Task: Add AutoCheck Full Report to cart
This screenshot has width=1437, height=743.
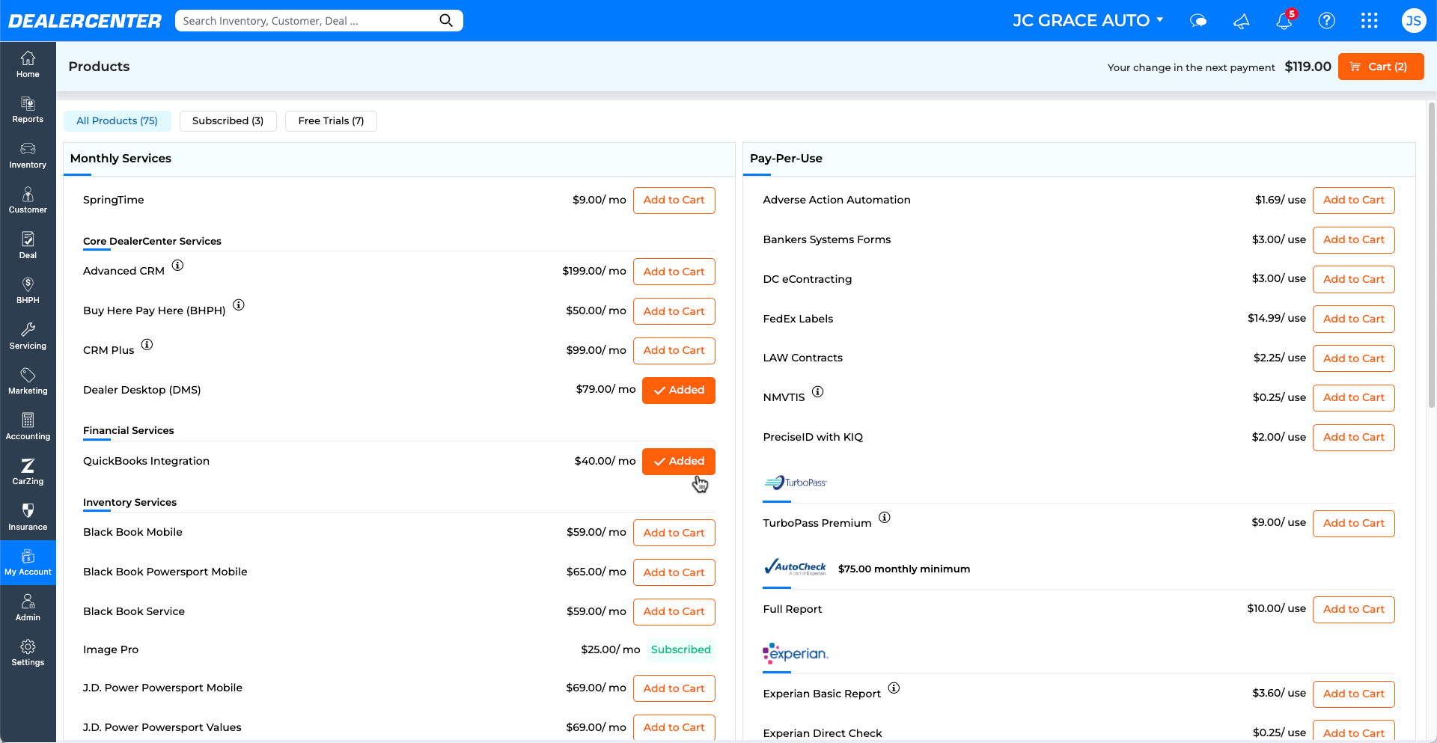Action: pos(1354,610)
